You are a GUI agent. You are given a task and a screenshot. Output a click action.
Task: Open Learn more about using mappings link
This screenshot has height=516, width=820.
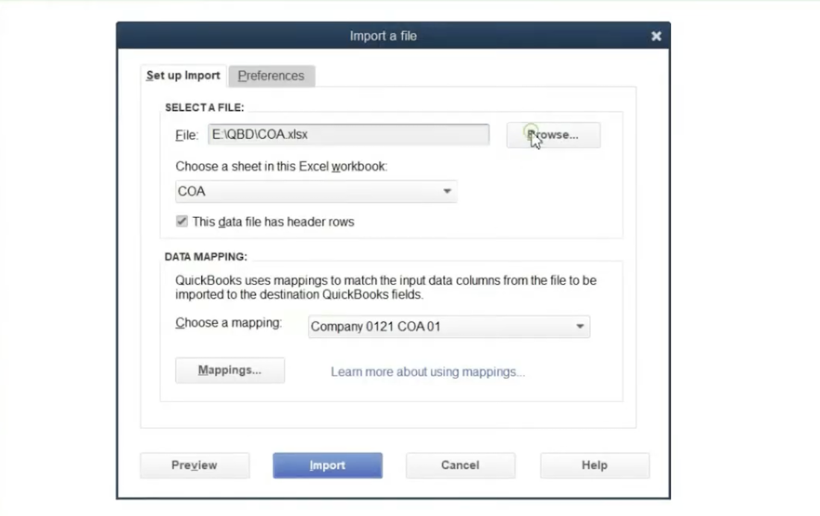428,371
